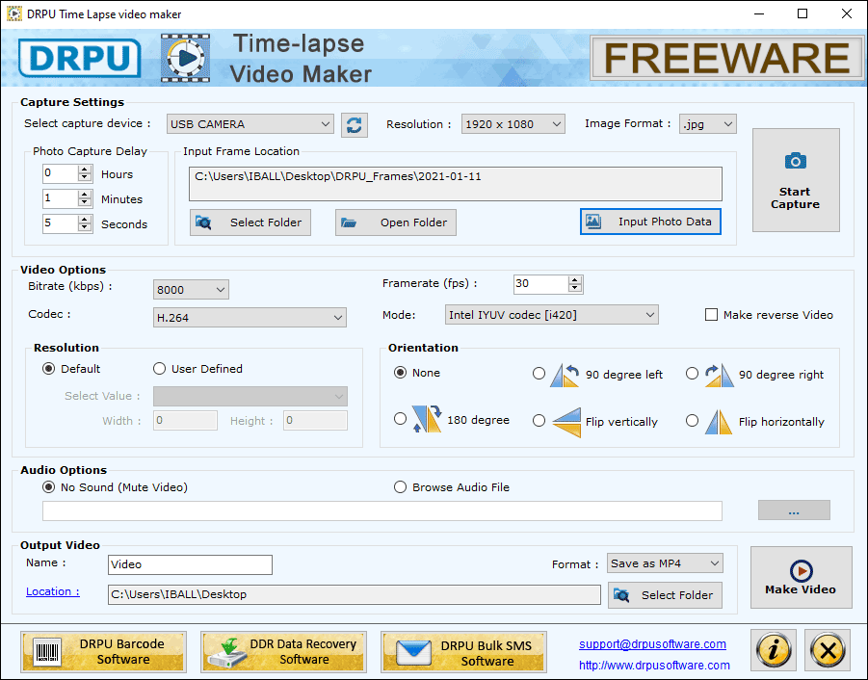Open the disabled Select Value dropdown
Image resolution: width=868 pixels, height=680 pixels.
coord(250,396)
